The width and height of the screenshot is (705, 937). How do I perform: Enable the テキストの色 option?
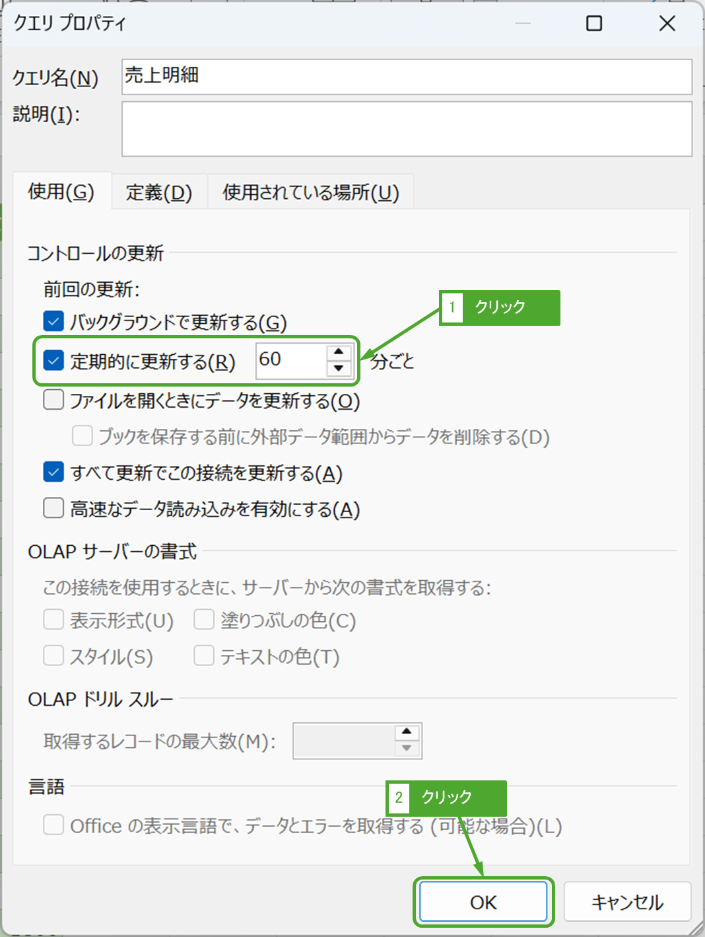click(x=203, y=656)
